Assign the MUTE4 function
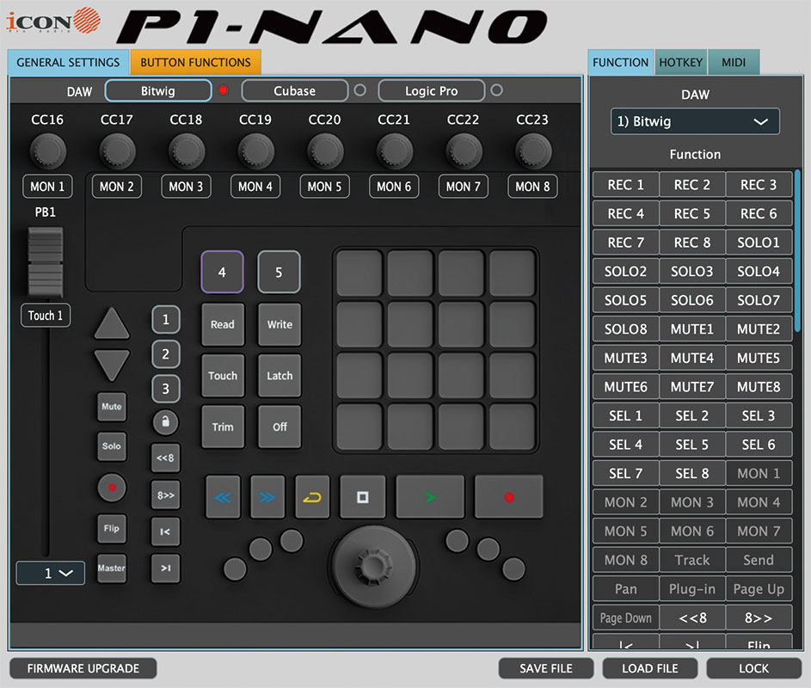 coord(692,358)
